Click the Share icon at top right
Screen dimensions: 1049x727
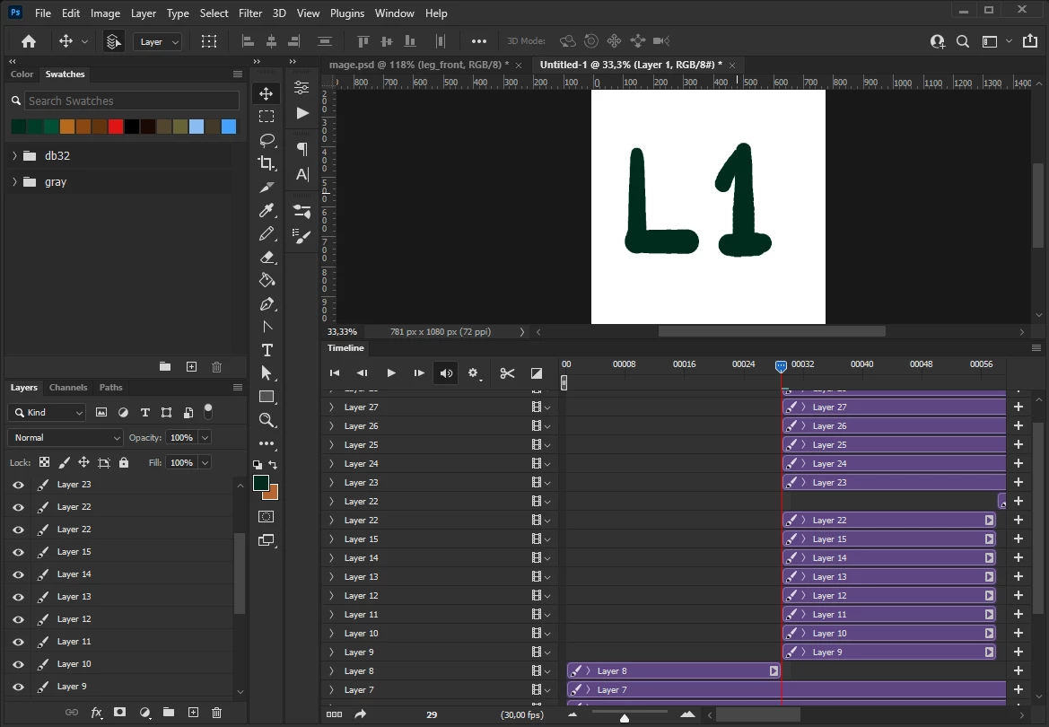[1029, 41]
